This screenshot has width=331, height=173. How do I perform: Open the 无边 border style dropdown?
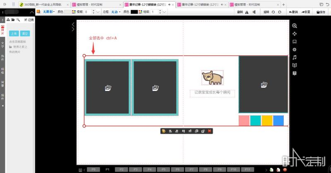click(x=116, y=12)
